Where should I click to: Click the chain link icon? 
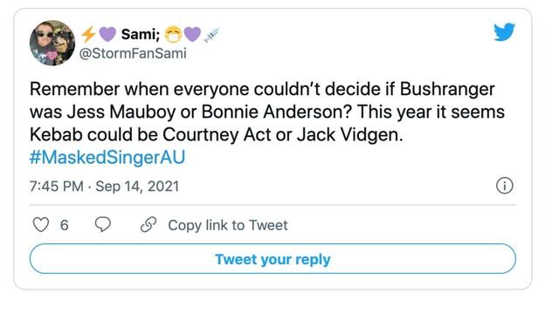pos(148,225)
